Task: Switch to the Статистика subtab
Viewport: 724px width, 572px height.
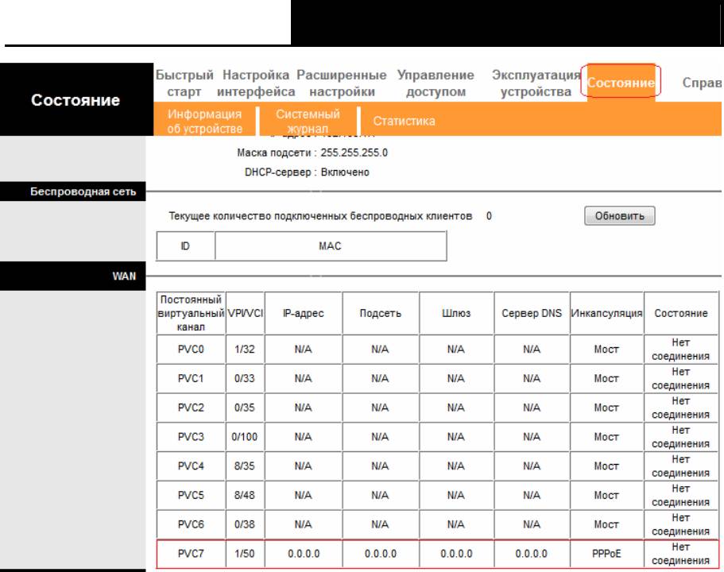Action: (x=404, y=122)
